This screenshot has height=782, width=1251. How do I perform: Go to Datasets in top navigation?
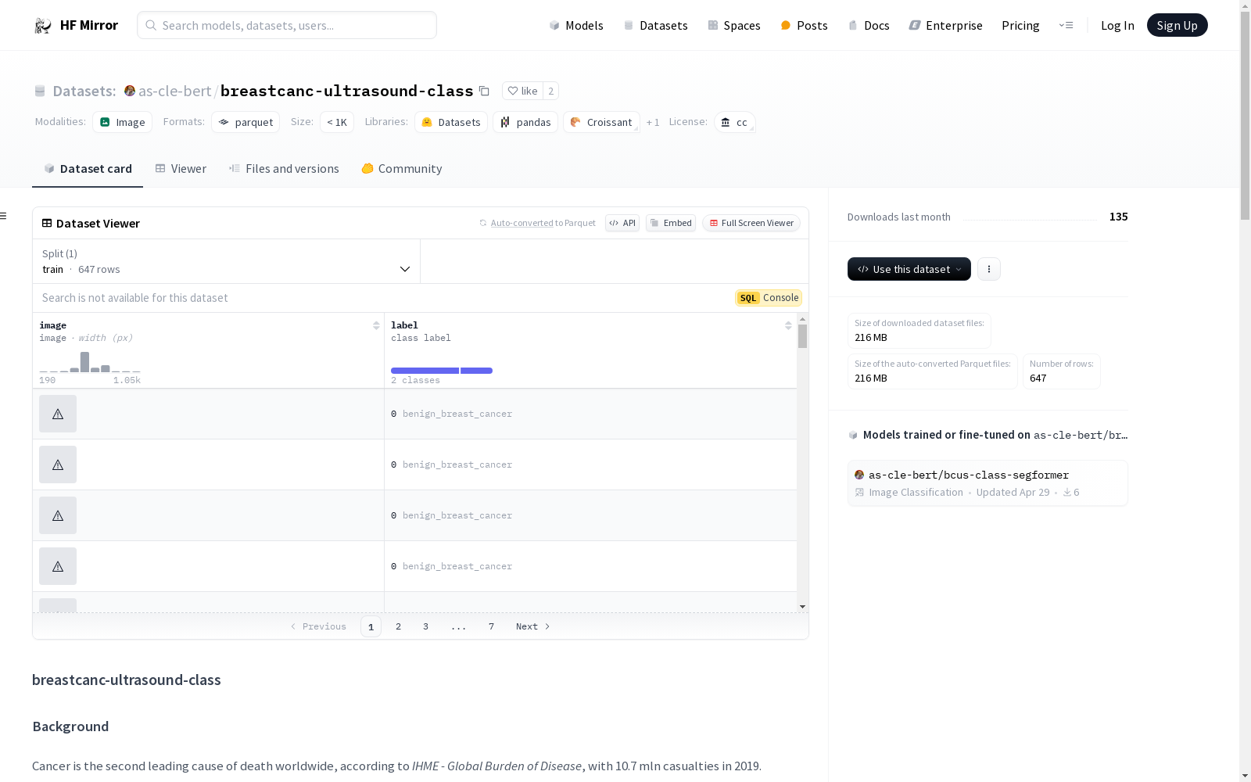click(655, 25)
